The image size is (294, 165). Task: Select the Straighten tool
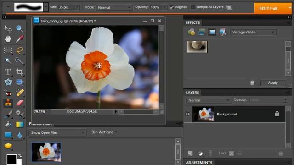(20, 82)
